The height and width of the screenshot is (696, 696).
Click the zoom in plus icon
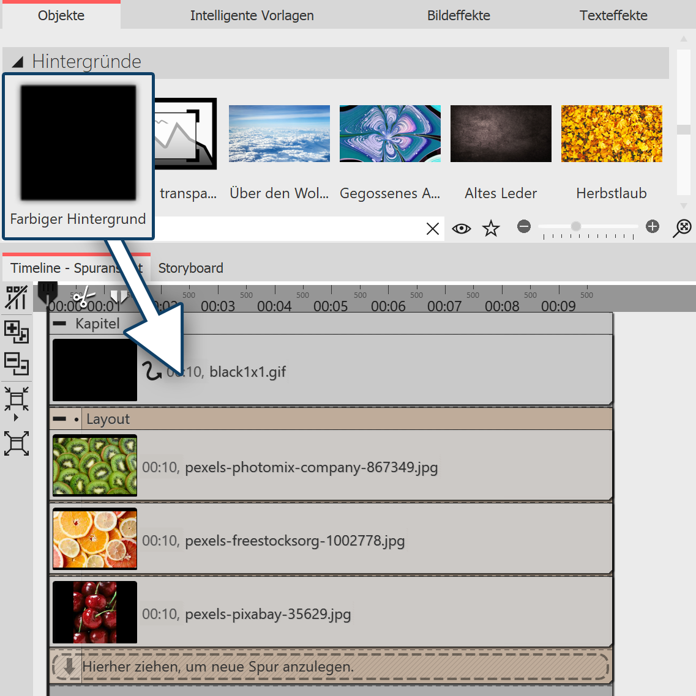click(x=652, y=226)
